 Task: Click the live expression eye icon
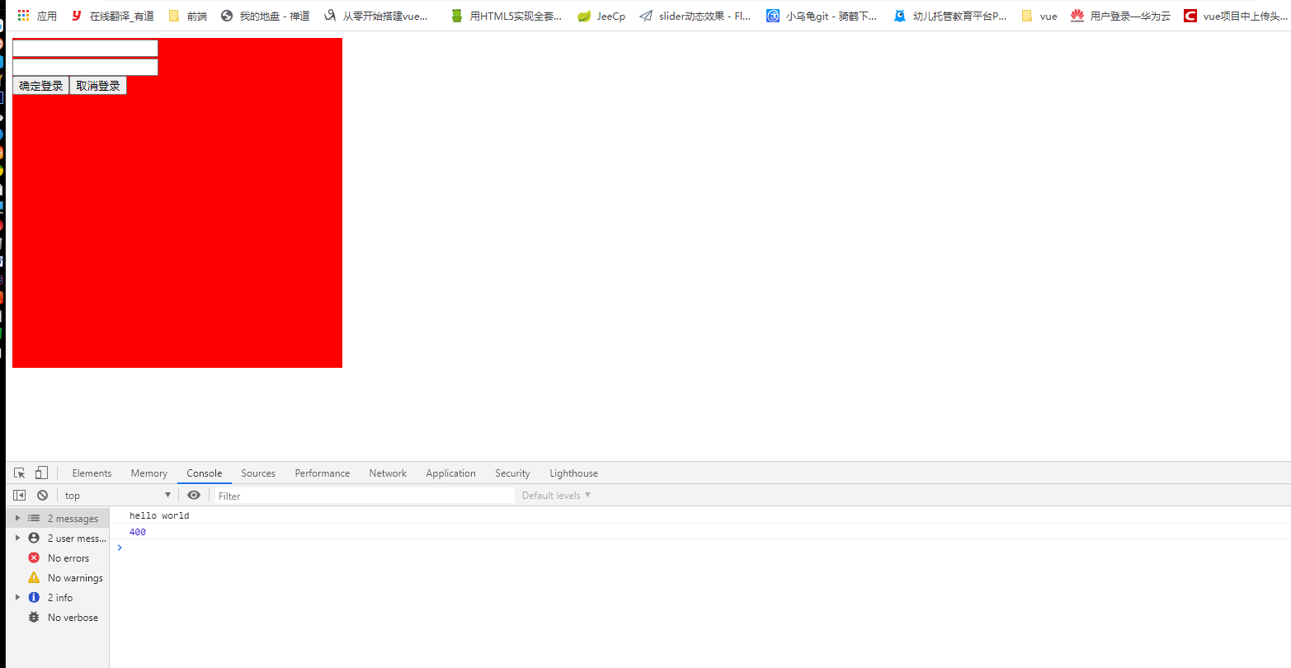click(x=194, y=496)
